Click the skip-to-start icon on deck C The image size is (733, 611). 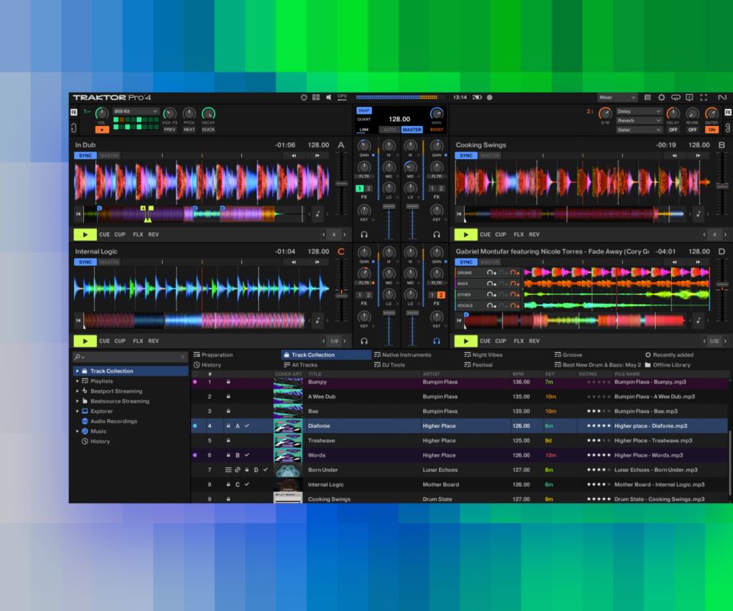pos(78,320)
